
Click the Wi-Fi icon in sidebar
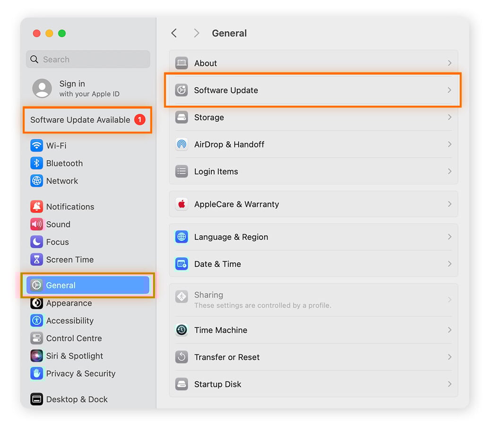pos(36,145)
